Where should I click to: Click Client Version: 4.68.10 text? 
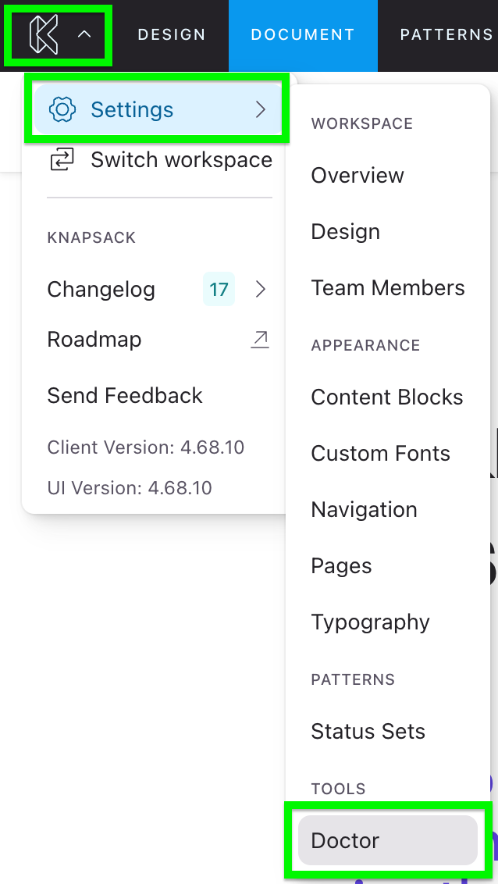146,447
